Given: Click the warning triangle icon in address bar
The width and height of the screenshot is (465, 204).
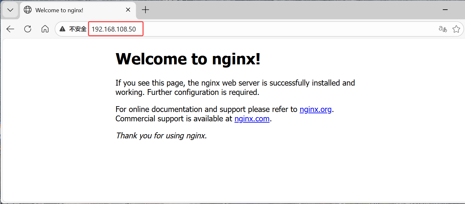Looking at the screenshot, I should tap(62, 29).
